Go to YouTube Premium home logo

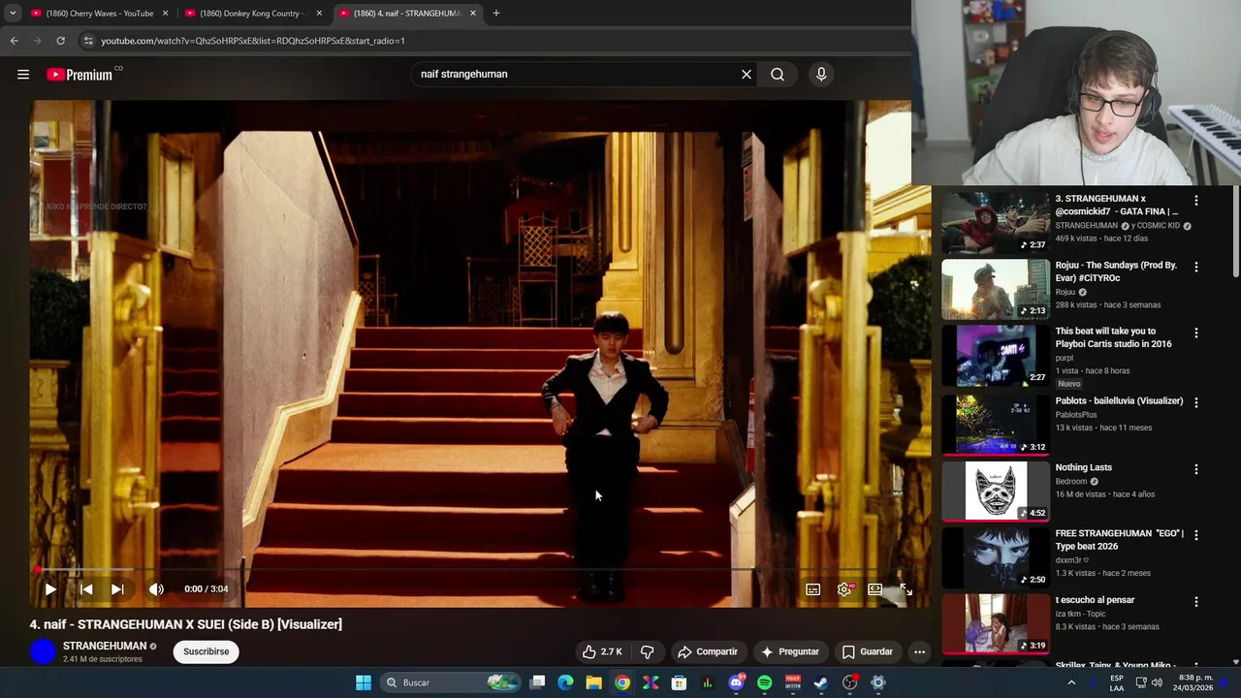tap(80, 75)
